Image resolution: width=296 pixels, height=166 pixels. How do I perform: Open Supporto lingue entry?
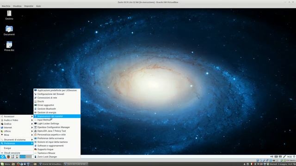(x=57, y=149)
